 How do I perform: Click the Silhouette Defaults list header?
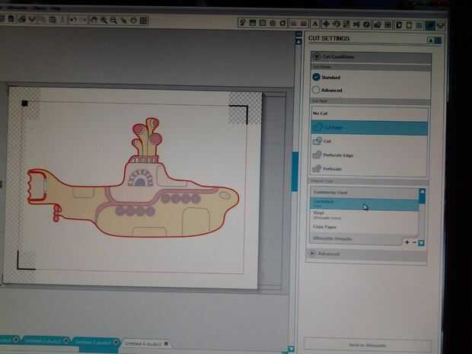pyautogui.click(x=357, y=239)
